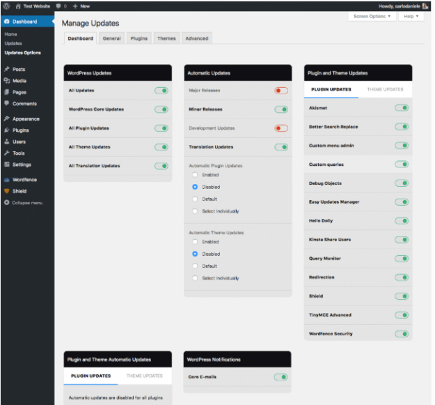This screenshot has height=405, width=435.
Task: Click the WordPress logo in admin bar
Action: click(6, 6)
